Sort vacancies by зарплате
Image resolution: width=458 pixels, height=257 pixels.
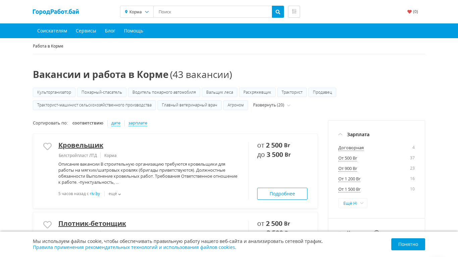point(138,123)
